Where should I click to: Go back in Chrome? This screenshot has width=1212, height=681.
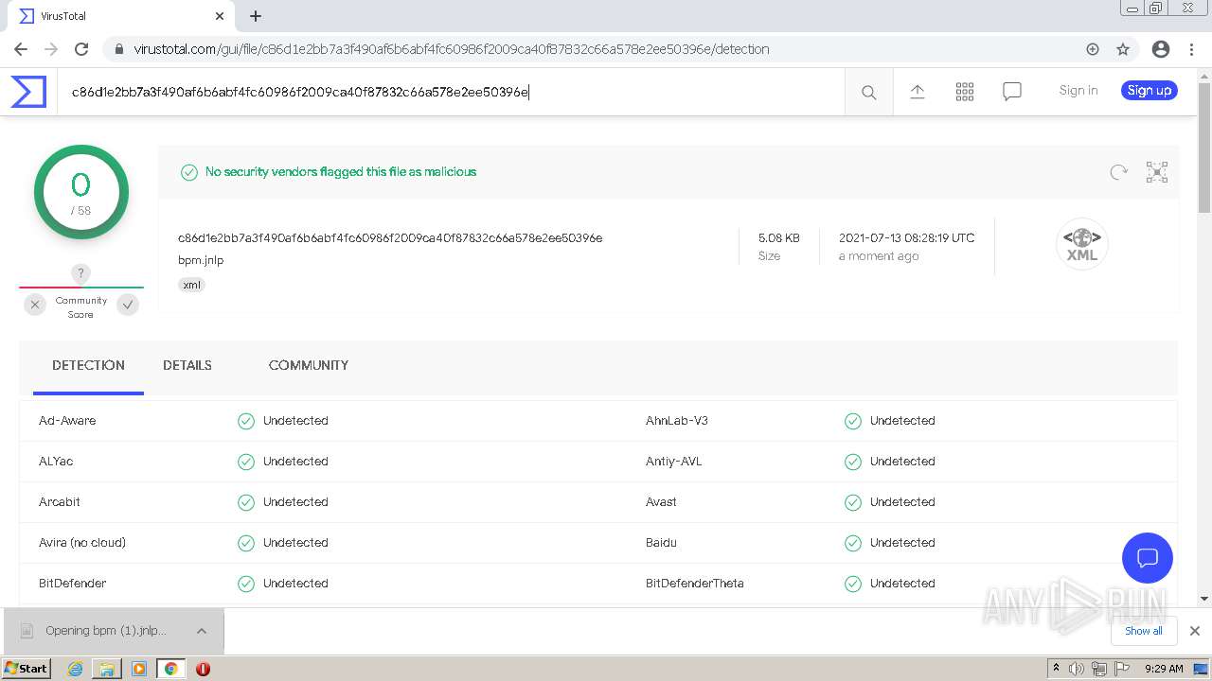point(21,49)
